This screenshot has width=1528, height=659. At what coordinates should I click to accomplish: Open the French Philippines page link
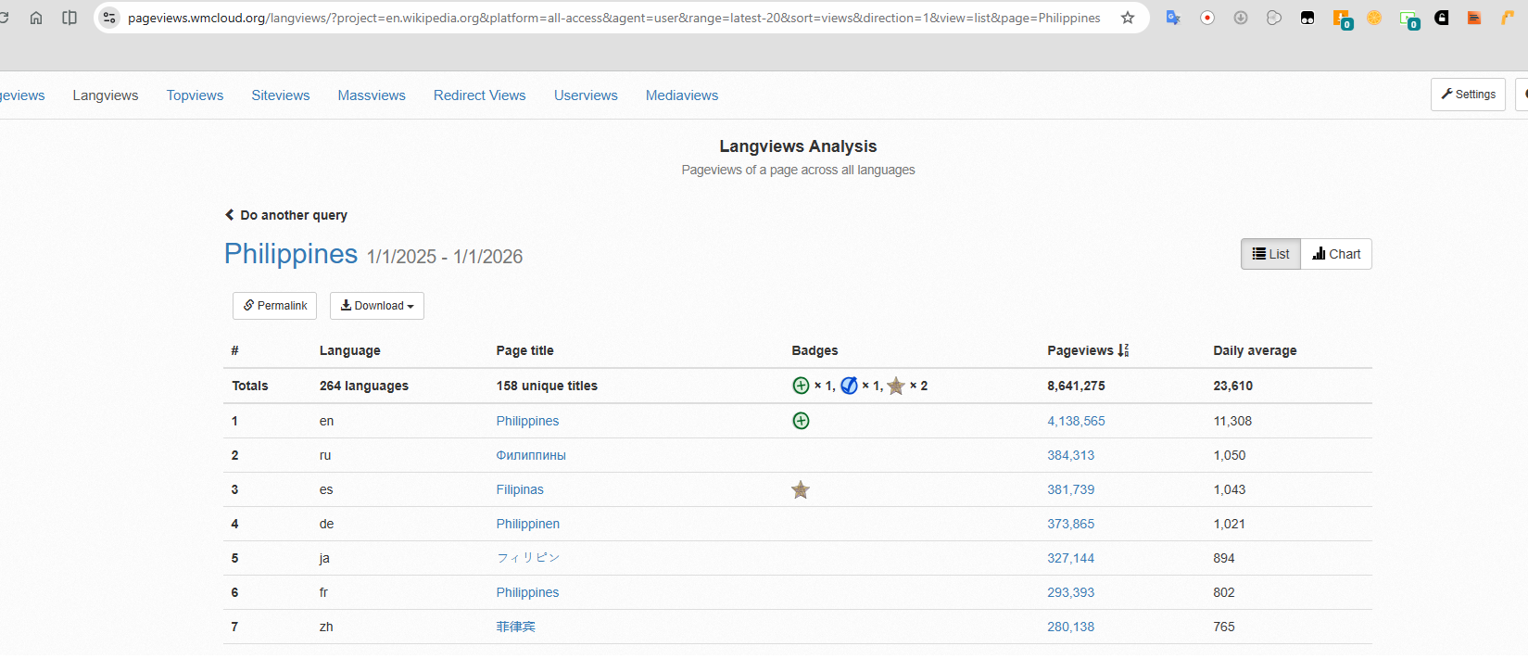pos(527,592)
